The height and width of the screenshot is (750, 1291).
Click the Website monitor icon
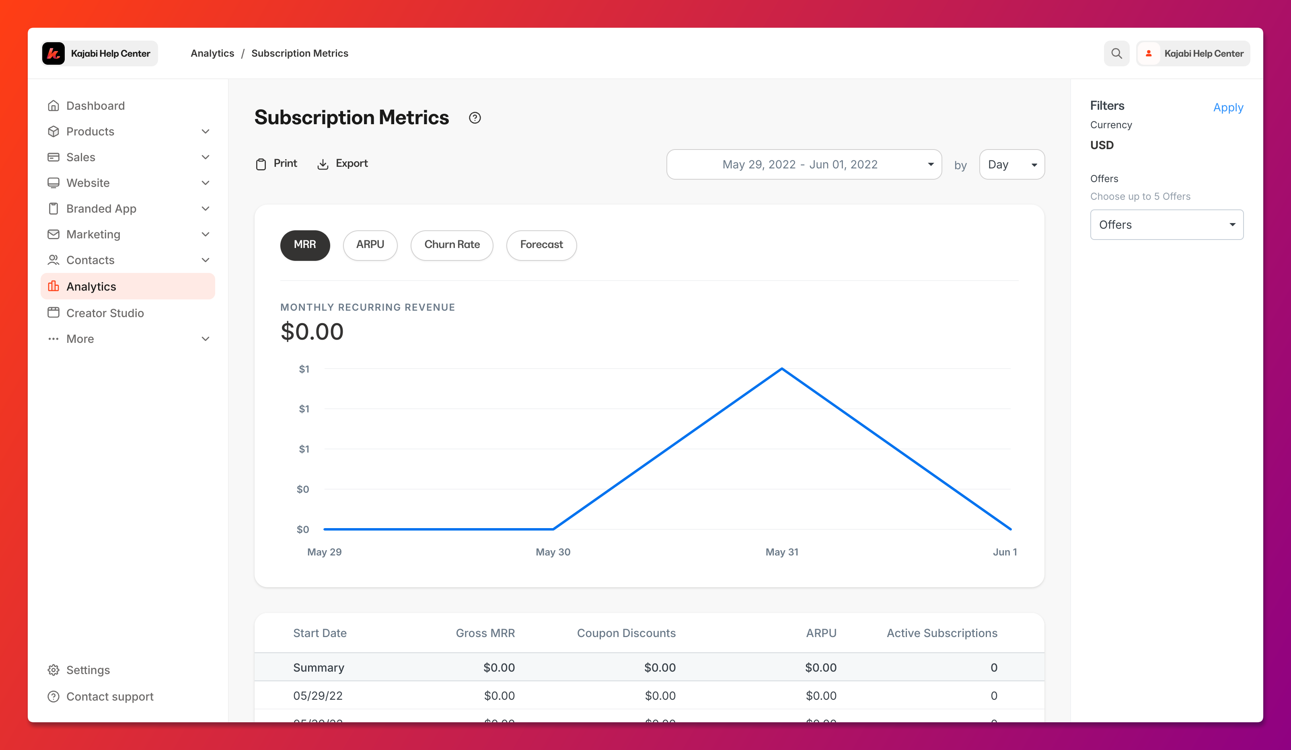pyautogui.click(x=53, y=183)
